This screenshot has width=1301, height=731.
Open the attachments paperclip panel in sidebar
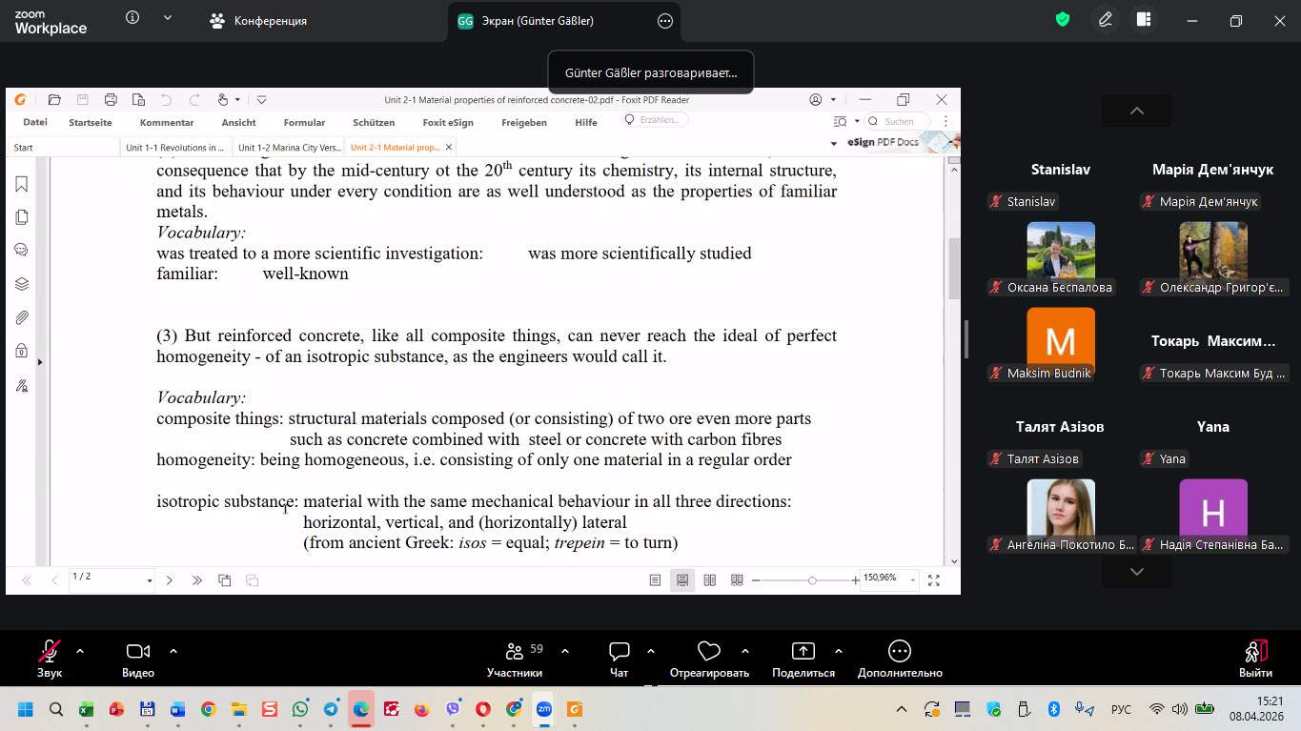click(x=22, y=317)
